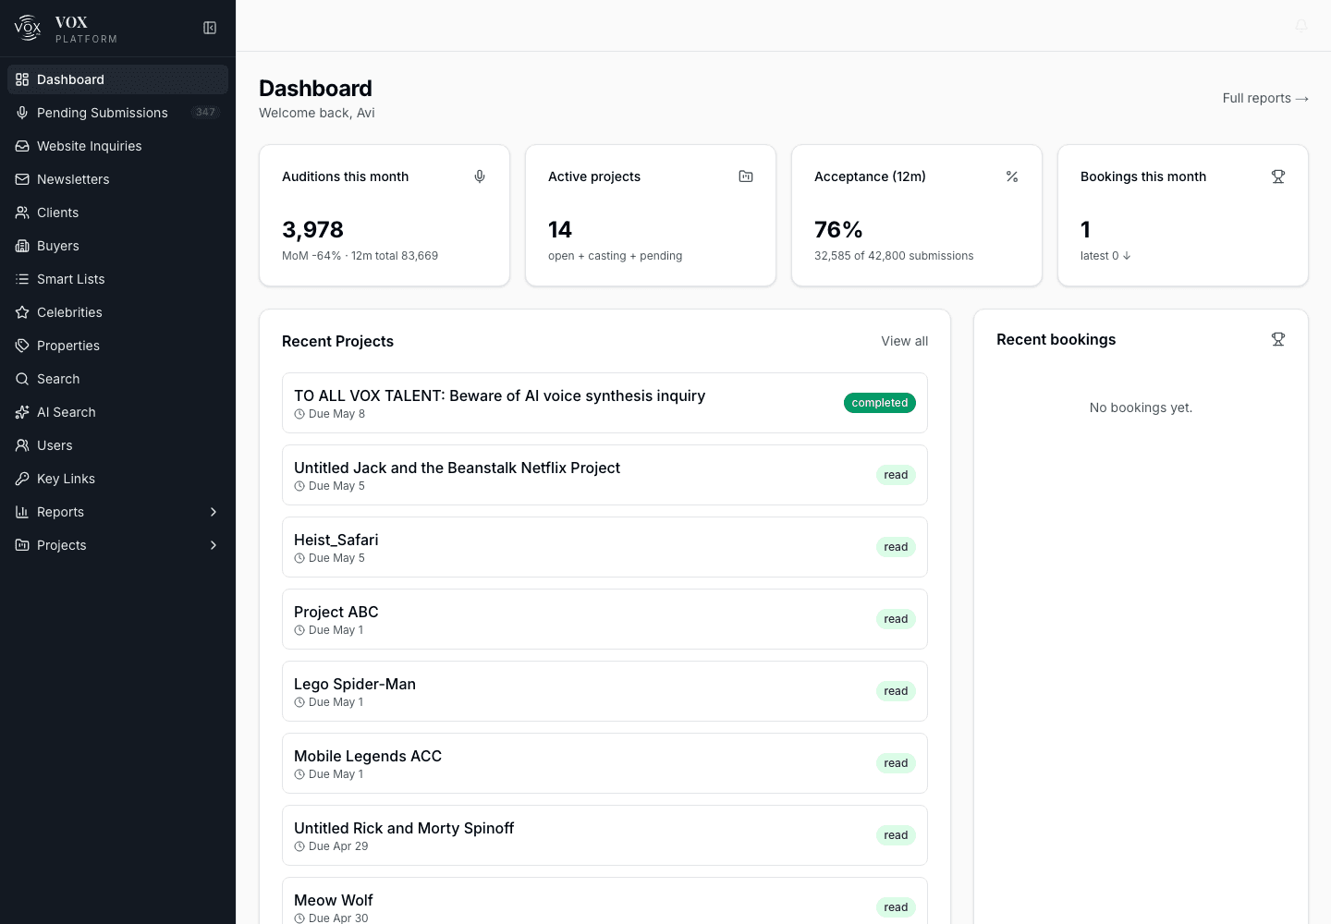This screenshot has width=1331, height=924.
Task: Click microphone icon on Auditions this month card
Action: point(480,176)
